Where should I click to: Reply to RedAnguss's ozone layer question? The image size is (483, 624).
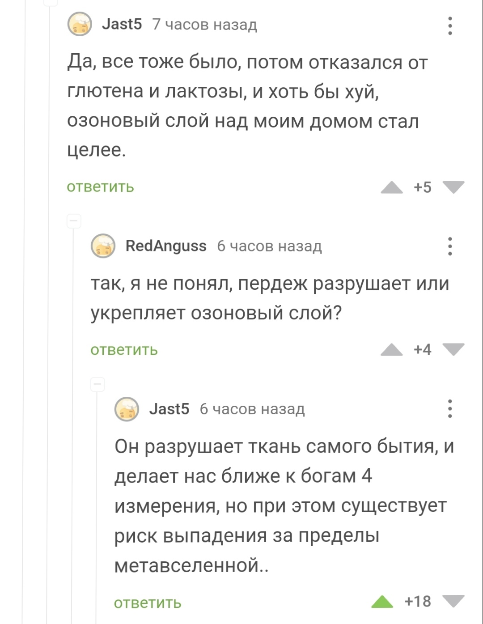(124, 350)
